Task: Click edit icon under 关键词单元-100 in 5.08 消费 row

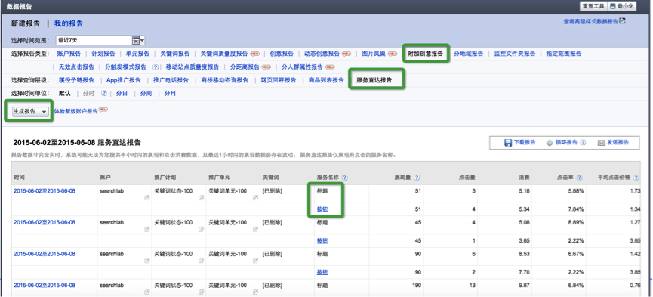Action: (255, 230)
